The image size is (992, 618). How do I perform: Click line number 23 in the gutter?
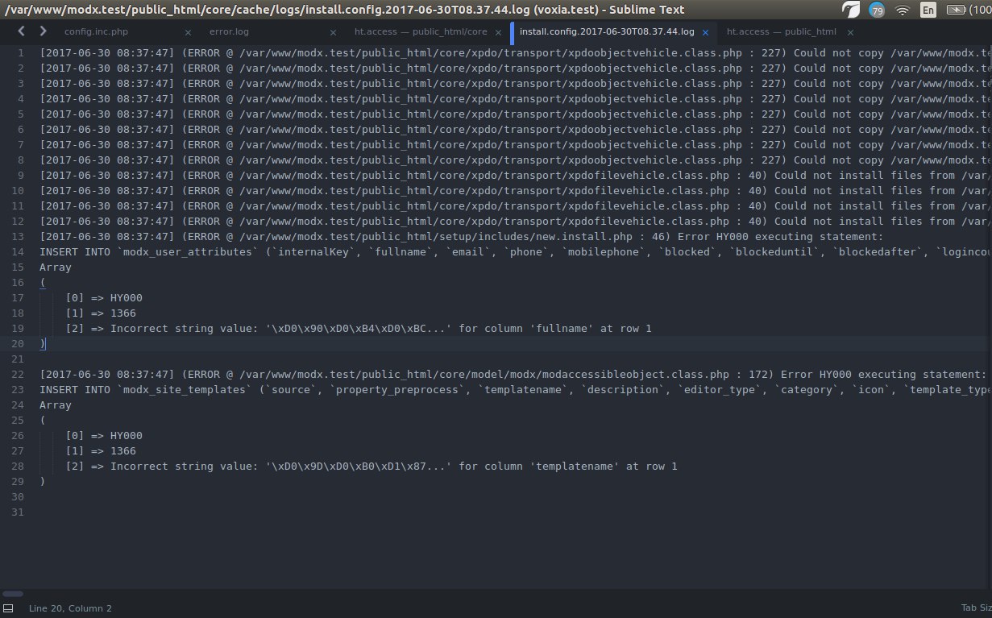(x=19, y=390)
